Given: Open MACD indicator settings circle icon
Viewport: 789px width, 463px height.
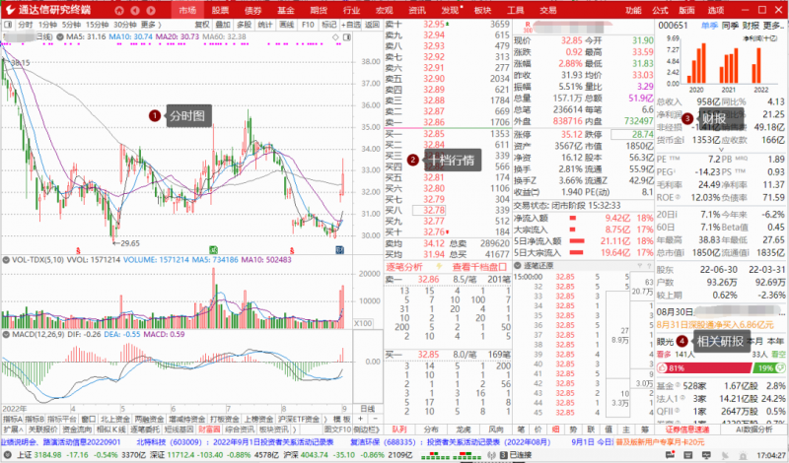Looking at the screenshot, I should [x=6, y=334].
